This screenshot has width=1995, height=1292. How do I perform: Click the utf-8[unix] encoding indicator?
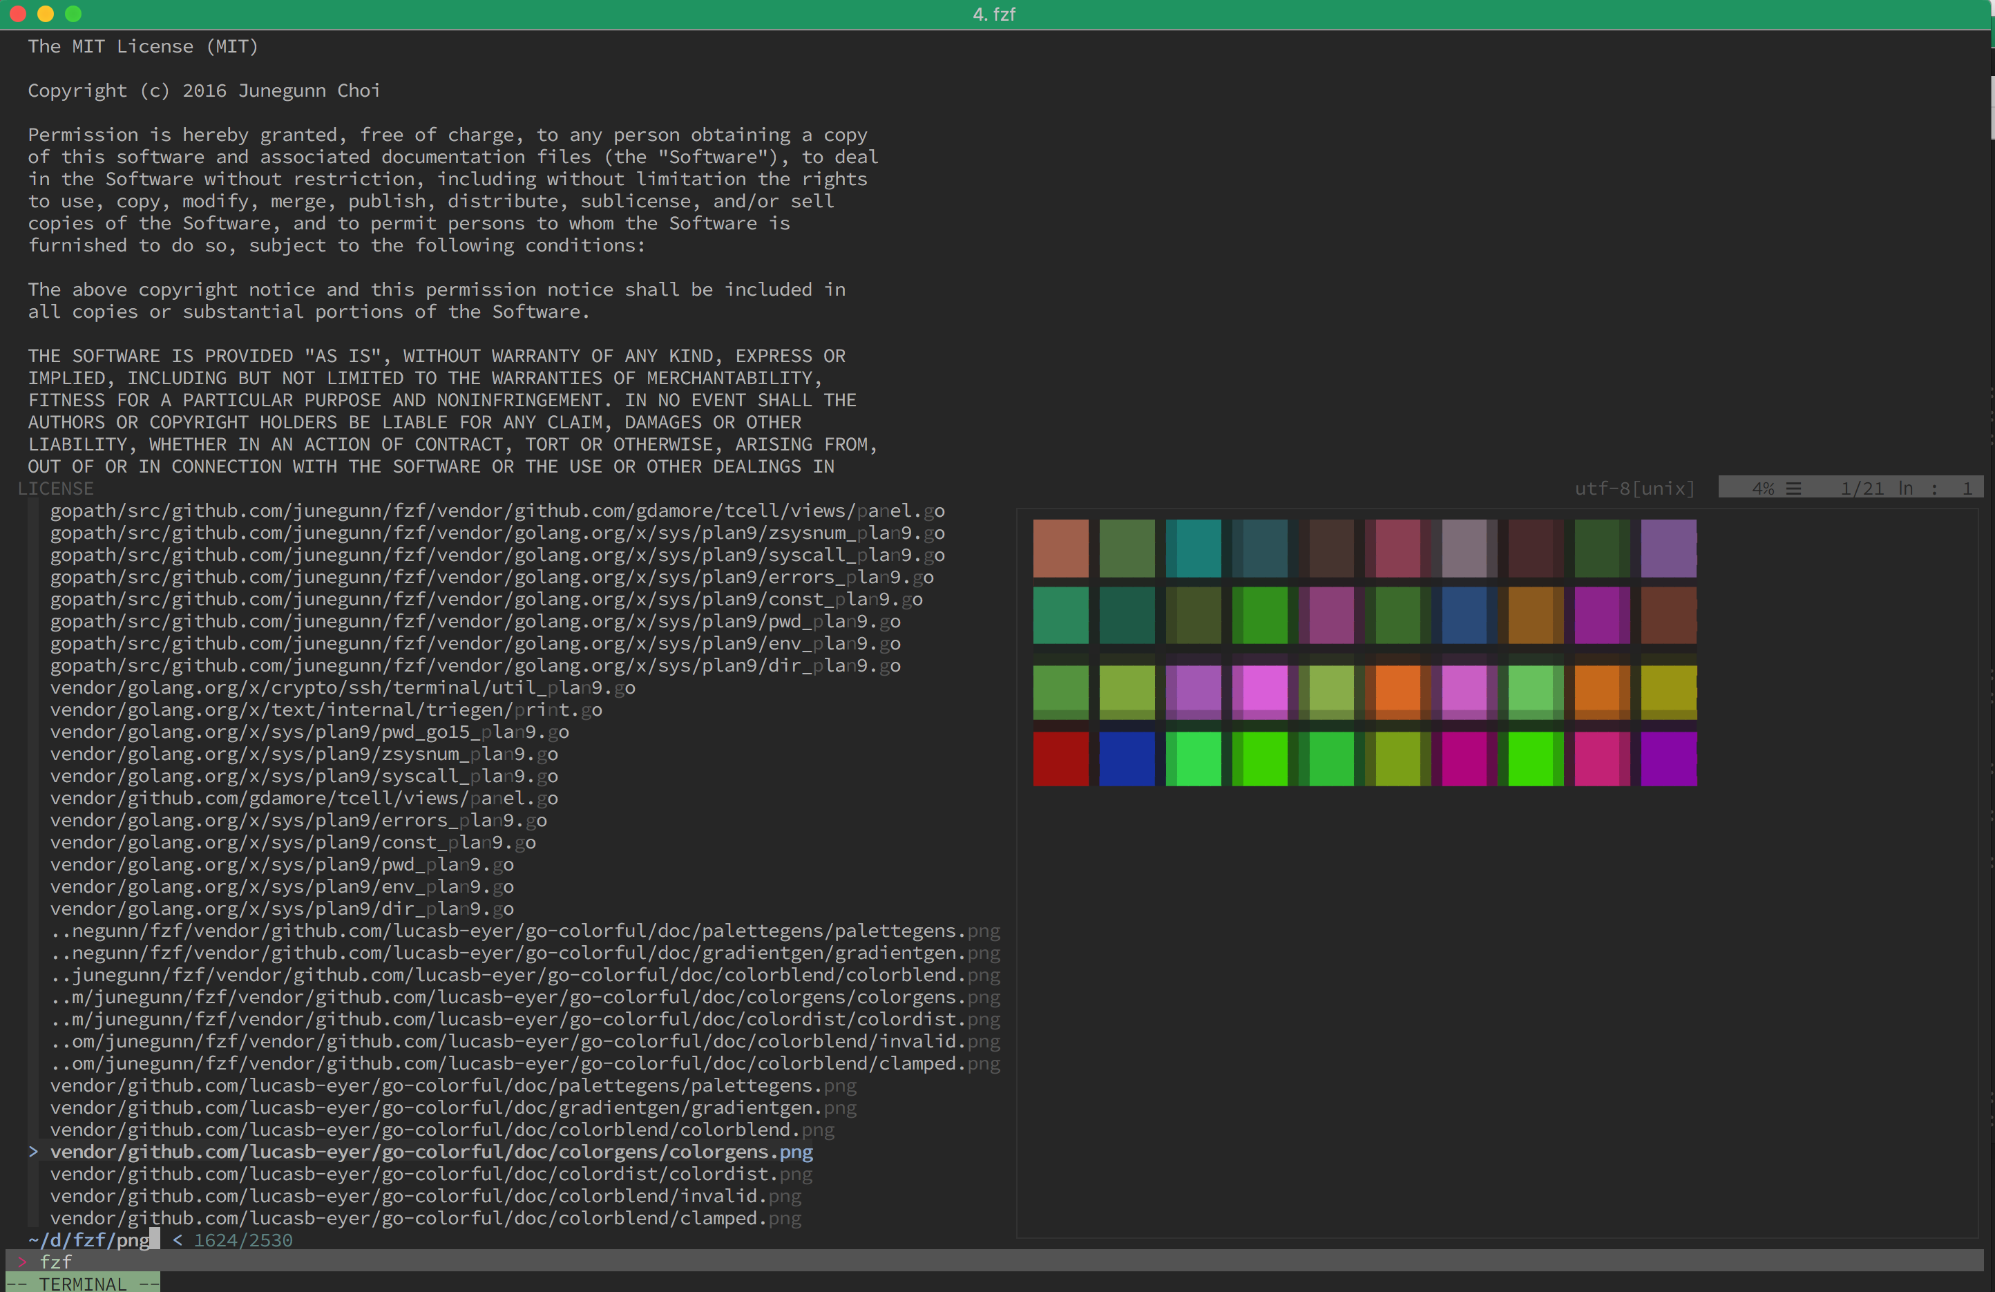[x=1632, y=487]
